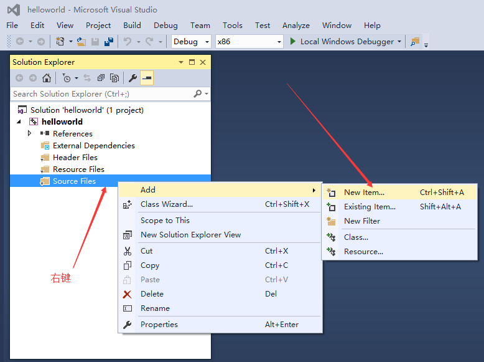Click the Save All toolbar icon
This screenshot has width=484, height=362.
(109, 42)
